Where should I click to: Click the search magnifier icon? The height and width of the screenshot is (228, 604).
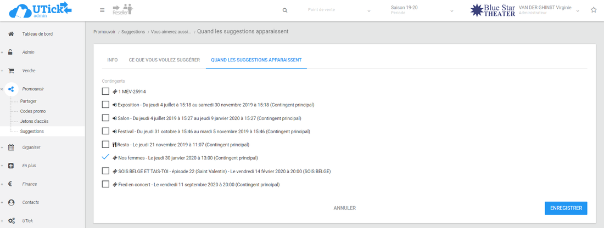pos(284,10)
